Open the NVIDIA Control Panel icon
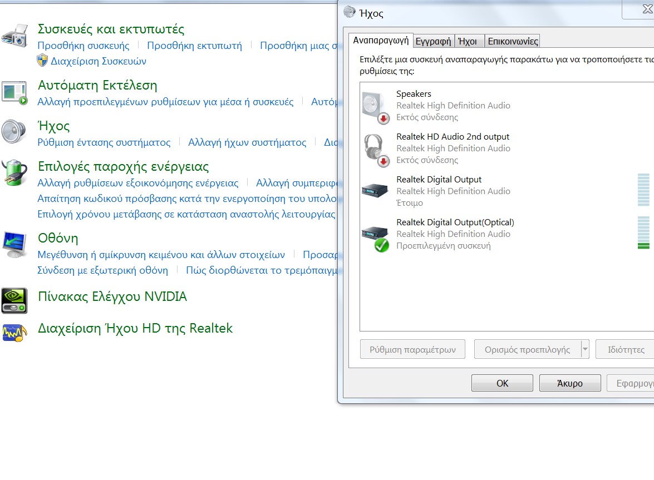The width and height of the screenshot is (654, 480). pos(14,300)
